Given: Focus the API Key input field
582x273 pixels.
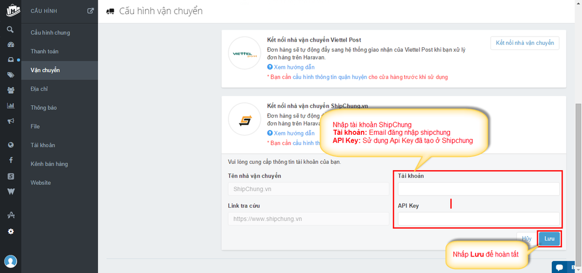Looking at the screenshot, I should point(479,219).
